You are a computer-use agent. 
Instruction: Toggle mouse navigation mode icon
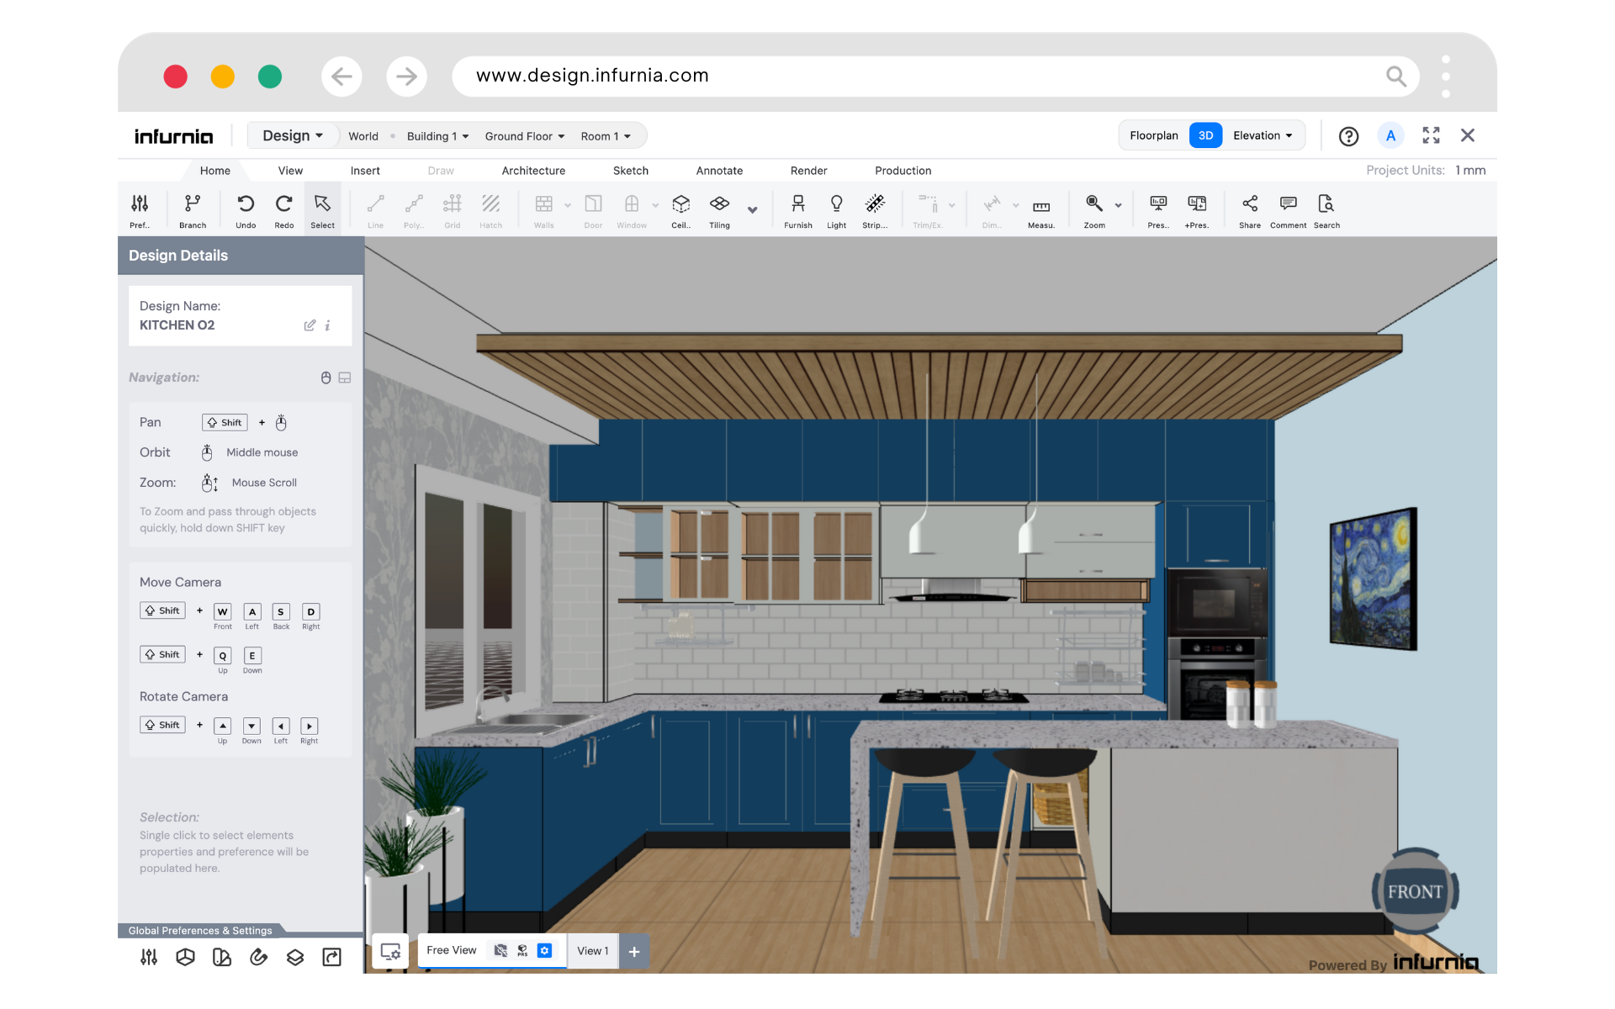[326, 378]
